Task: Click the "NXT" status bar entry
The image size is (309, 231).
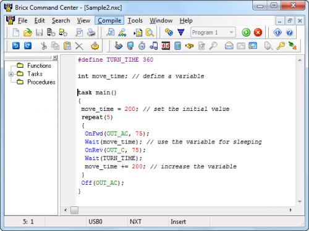Action: click(x=135, y=222)
